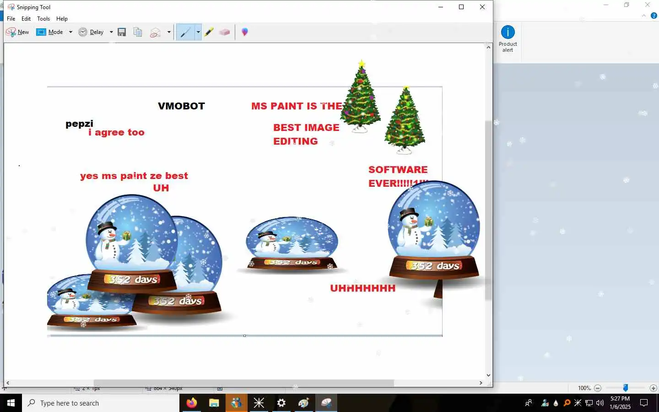Open the network status tray icon
The image size is (659, 412).
[589, 403]
